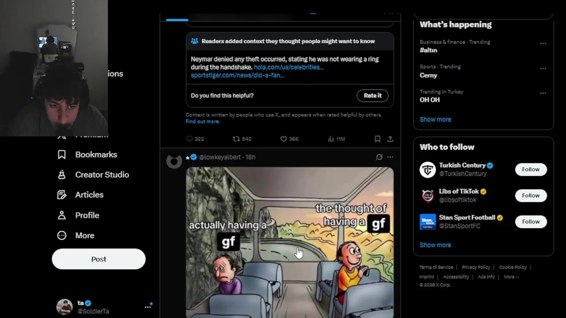The height and width of the screenshot is (318, 566).
Task: Follow Libs of TikTok
Action: pyautogui.click(x=531, y=195)
